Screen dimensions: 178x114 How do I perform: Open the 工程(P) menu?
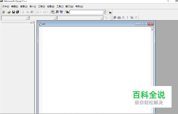41,6
